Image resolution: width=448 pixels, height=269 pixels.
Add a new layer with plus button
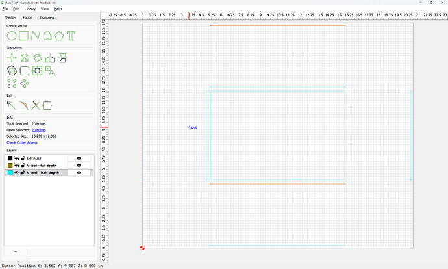pyautogui.click(x=16, y=251)
